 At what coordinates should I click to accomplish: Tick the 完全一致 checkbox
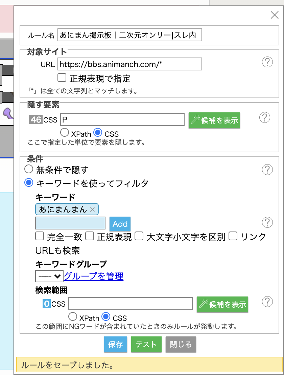(x=40, y=236)
